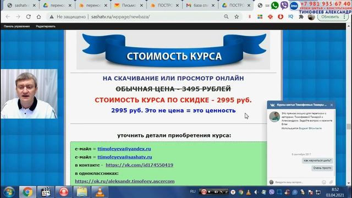Image resolution: width=352 pixels, height=198 pixels.
Task: Click the page vertical scrollbar thumb
Action: 349,127
